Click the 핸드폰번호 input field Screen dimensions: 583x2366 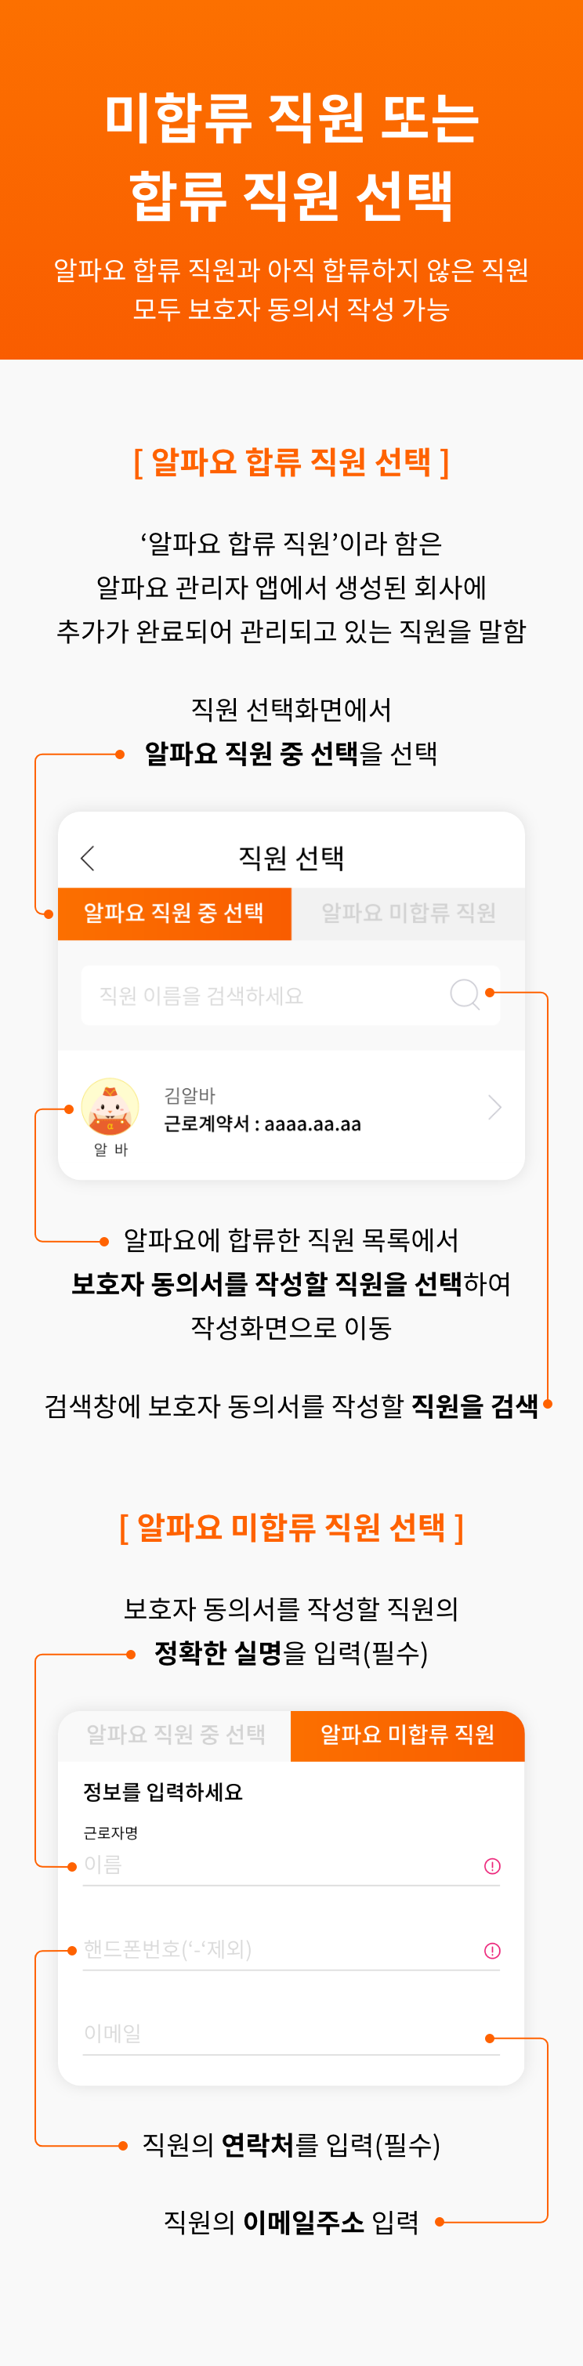(291, 1951)
